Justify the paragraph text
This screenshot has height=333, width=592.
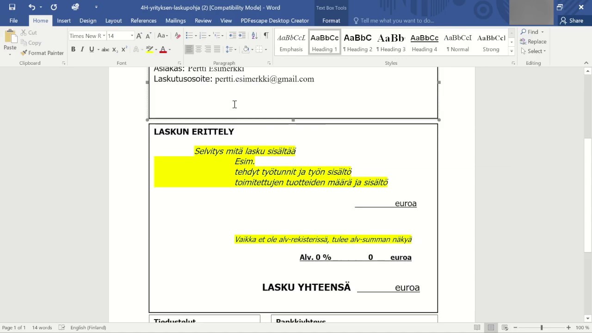pos(217,49)
